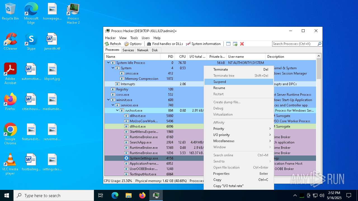358x201 pixels.
Task: Collapse services.exe tree node
Action: [113, 105]
